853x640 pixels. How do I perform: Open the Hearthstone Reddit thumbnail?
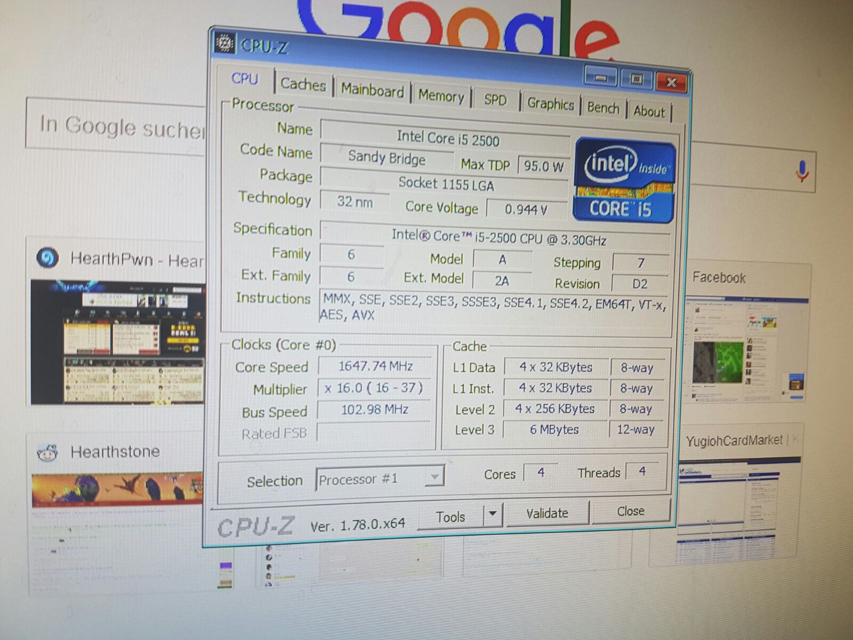pos(117,489)
